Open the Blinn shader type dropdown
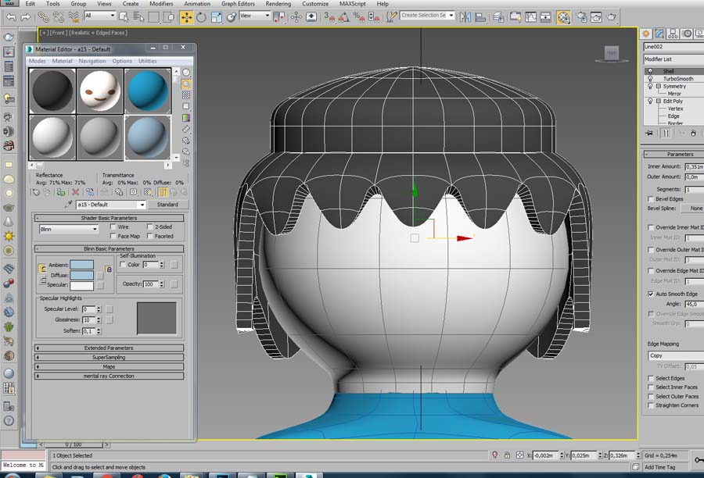Image resolution: width=704 pixels, height=478 pixels. [69, 229]
